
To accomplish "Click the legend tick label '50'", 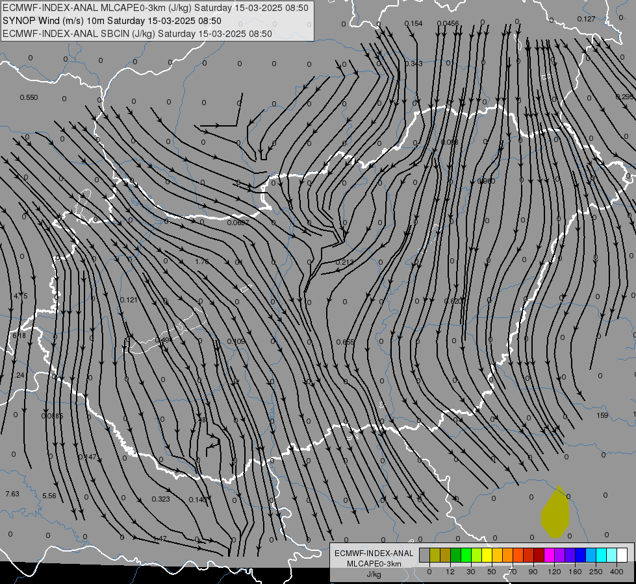I will coord(492,572).
